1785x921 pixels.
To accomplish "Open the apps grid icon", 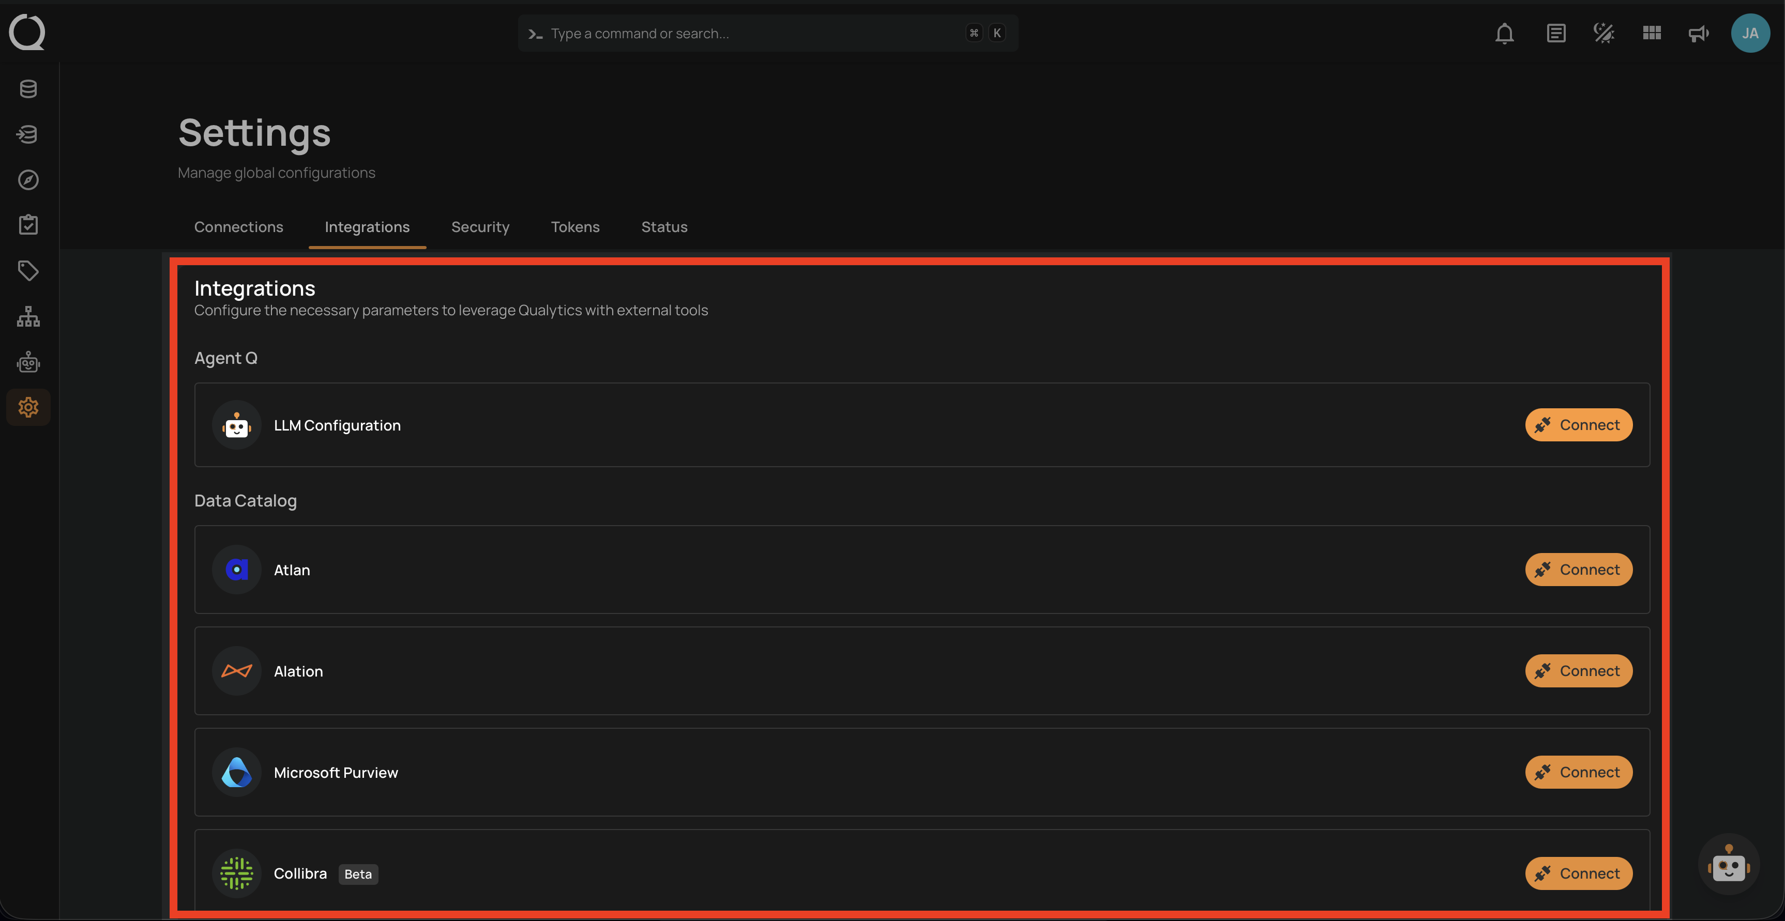I will point(1651,33).
